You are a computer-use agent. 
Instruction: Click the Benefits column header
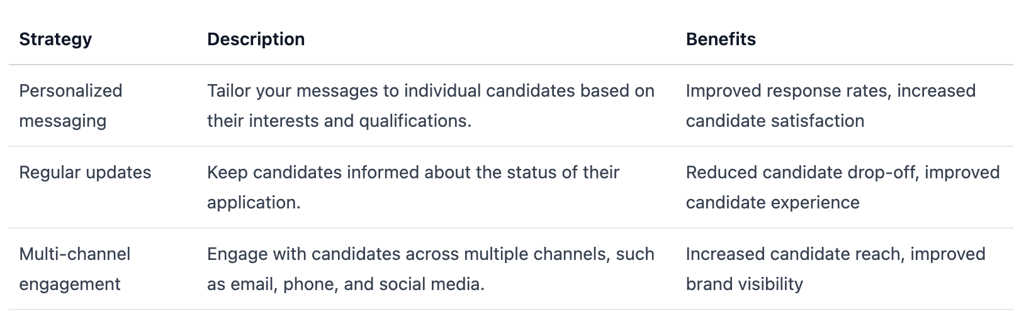(721, 39)
